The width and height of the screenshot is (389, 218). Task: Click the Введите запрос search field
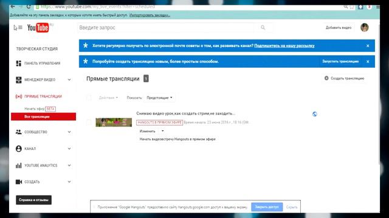(166, 28)
